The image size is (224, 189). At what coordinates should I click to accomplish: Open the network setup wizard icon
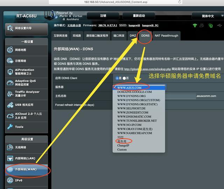(10, 28)
